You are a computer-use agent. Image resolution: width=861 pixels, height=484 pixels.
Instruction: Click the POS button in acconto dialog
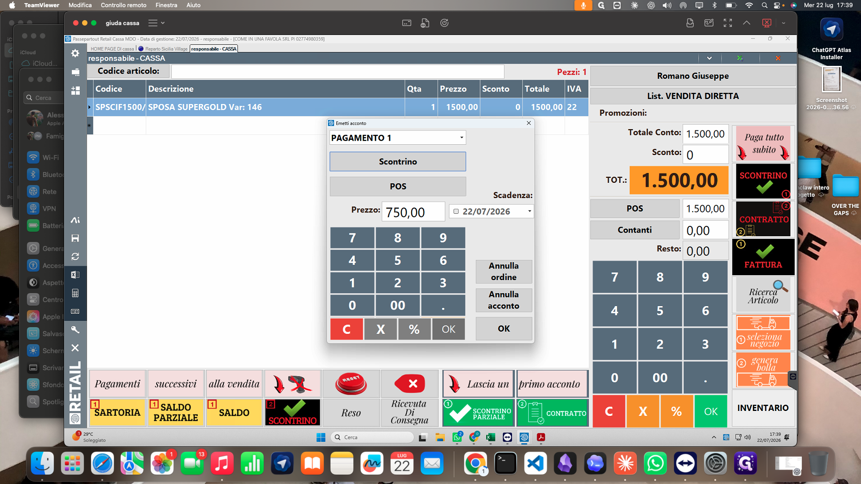(398, 186)
